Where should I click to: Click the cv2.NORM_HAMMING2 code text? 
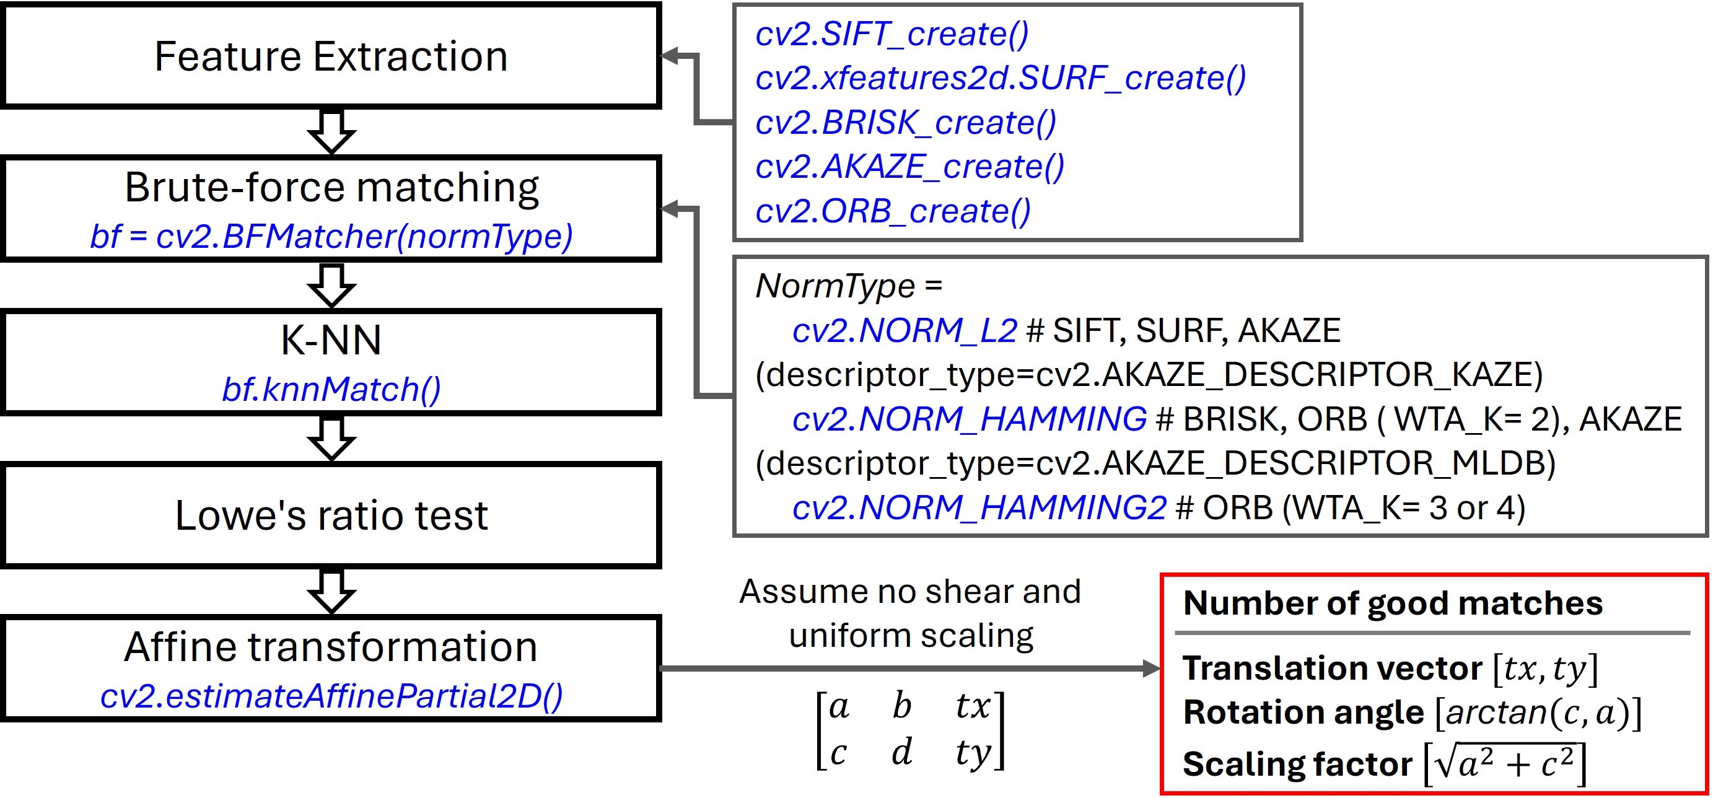(979, 508)
